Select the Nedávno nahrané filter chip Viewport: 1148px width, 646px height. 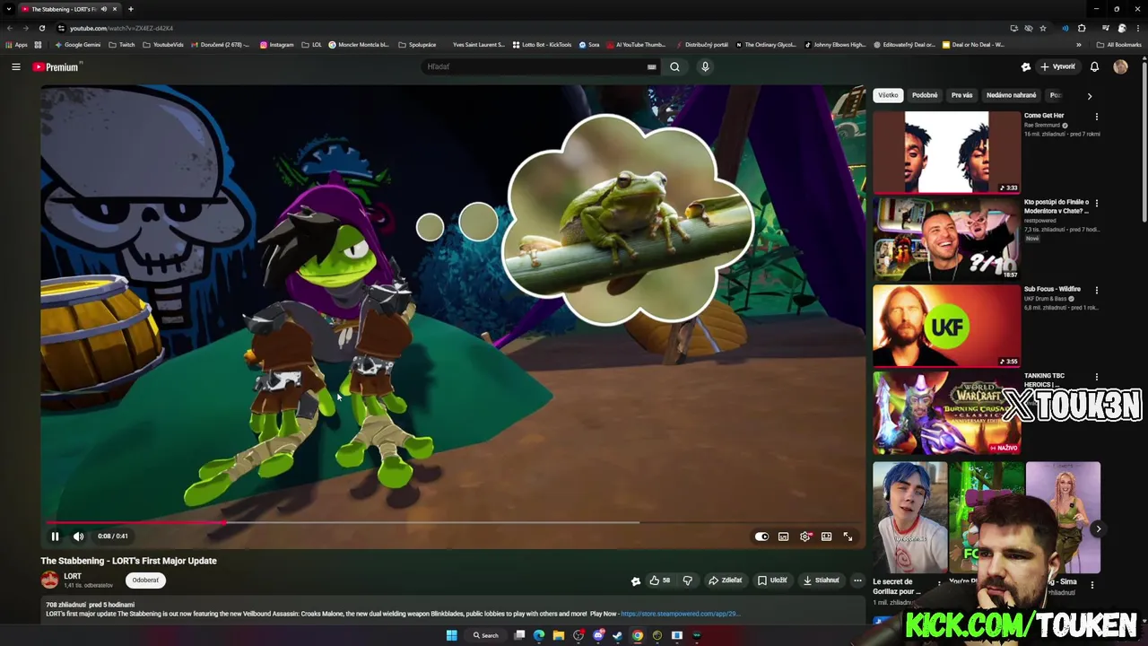(1011, 95)
